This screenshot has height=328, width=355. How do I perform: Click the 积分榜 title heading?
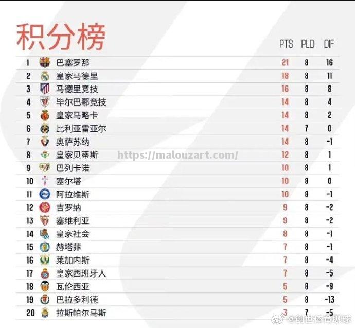tap(61, 37)
